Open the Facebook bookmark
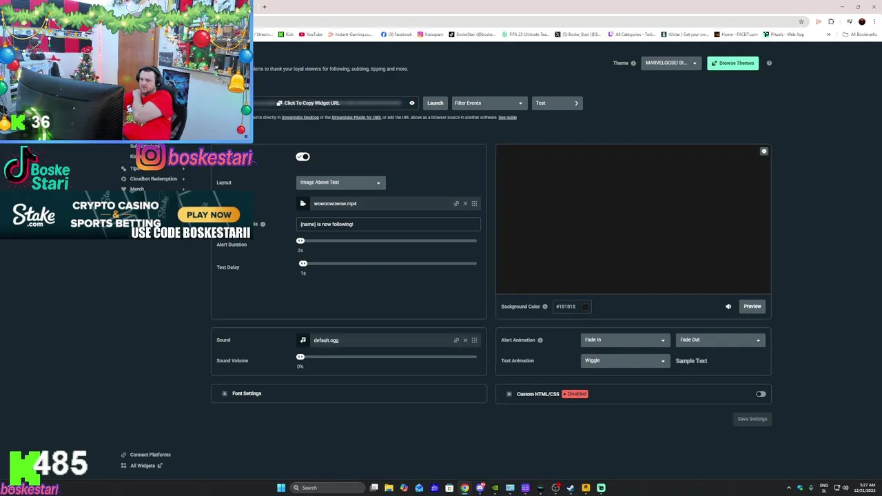The width and height of the screenshot is (882, 496). 396,34
